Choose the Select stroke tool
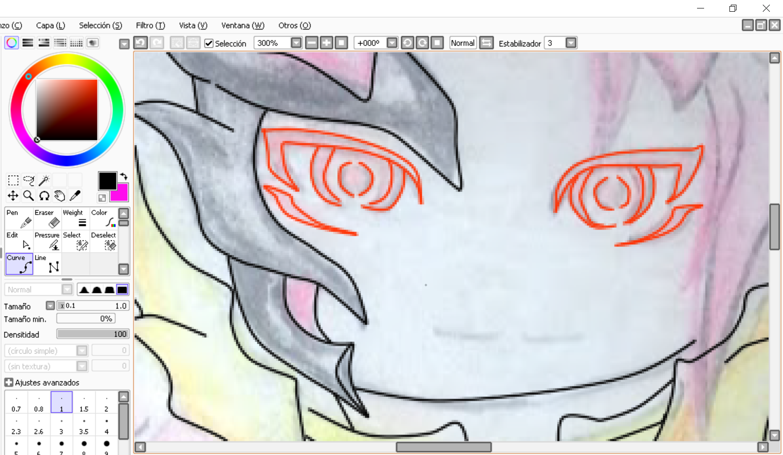This screenshot has width=783, height=455. point(76,241)
